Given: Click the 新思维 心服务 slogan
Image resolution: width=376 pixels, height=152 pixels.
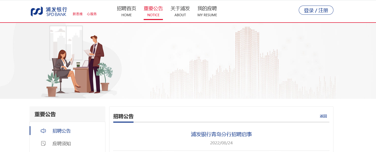Looking at the screenshot, I should (x=85, y=14).
